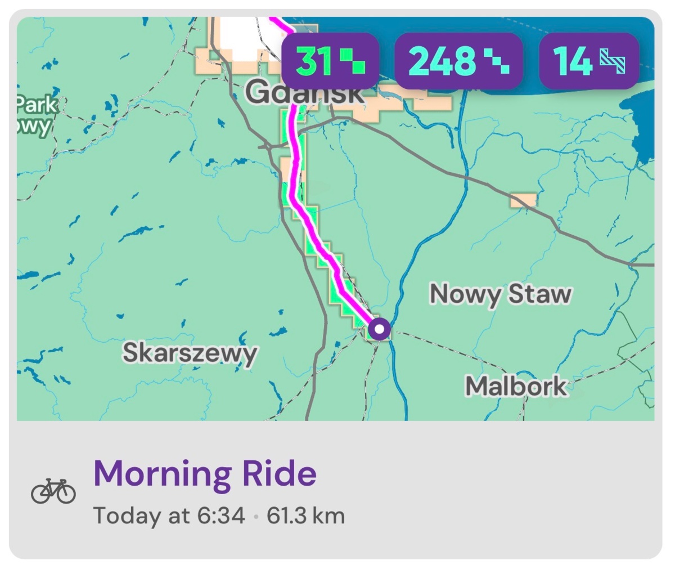Open the Morning Ride activity title

click(205, 473)
